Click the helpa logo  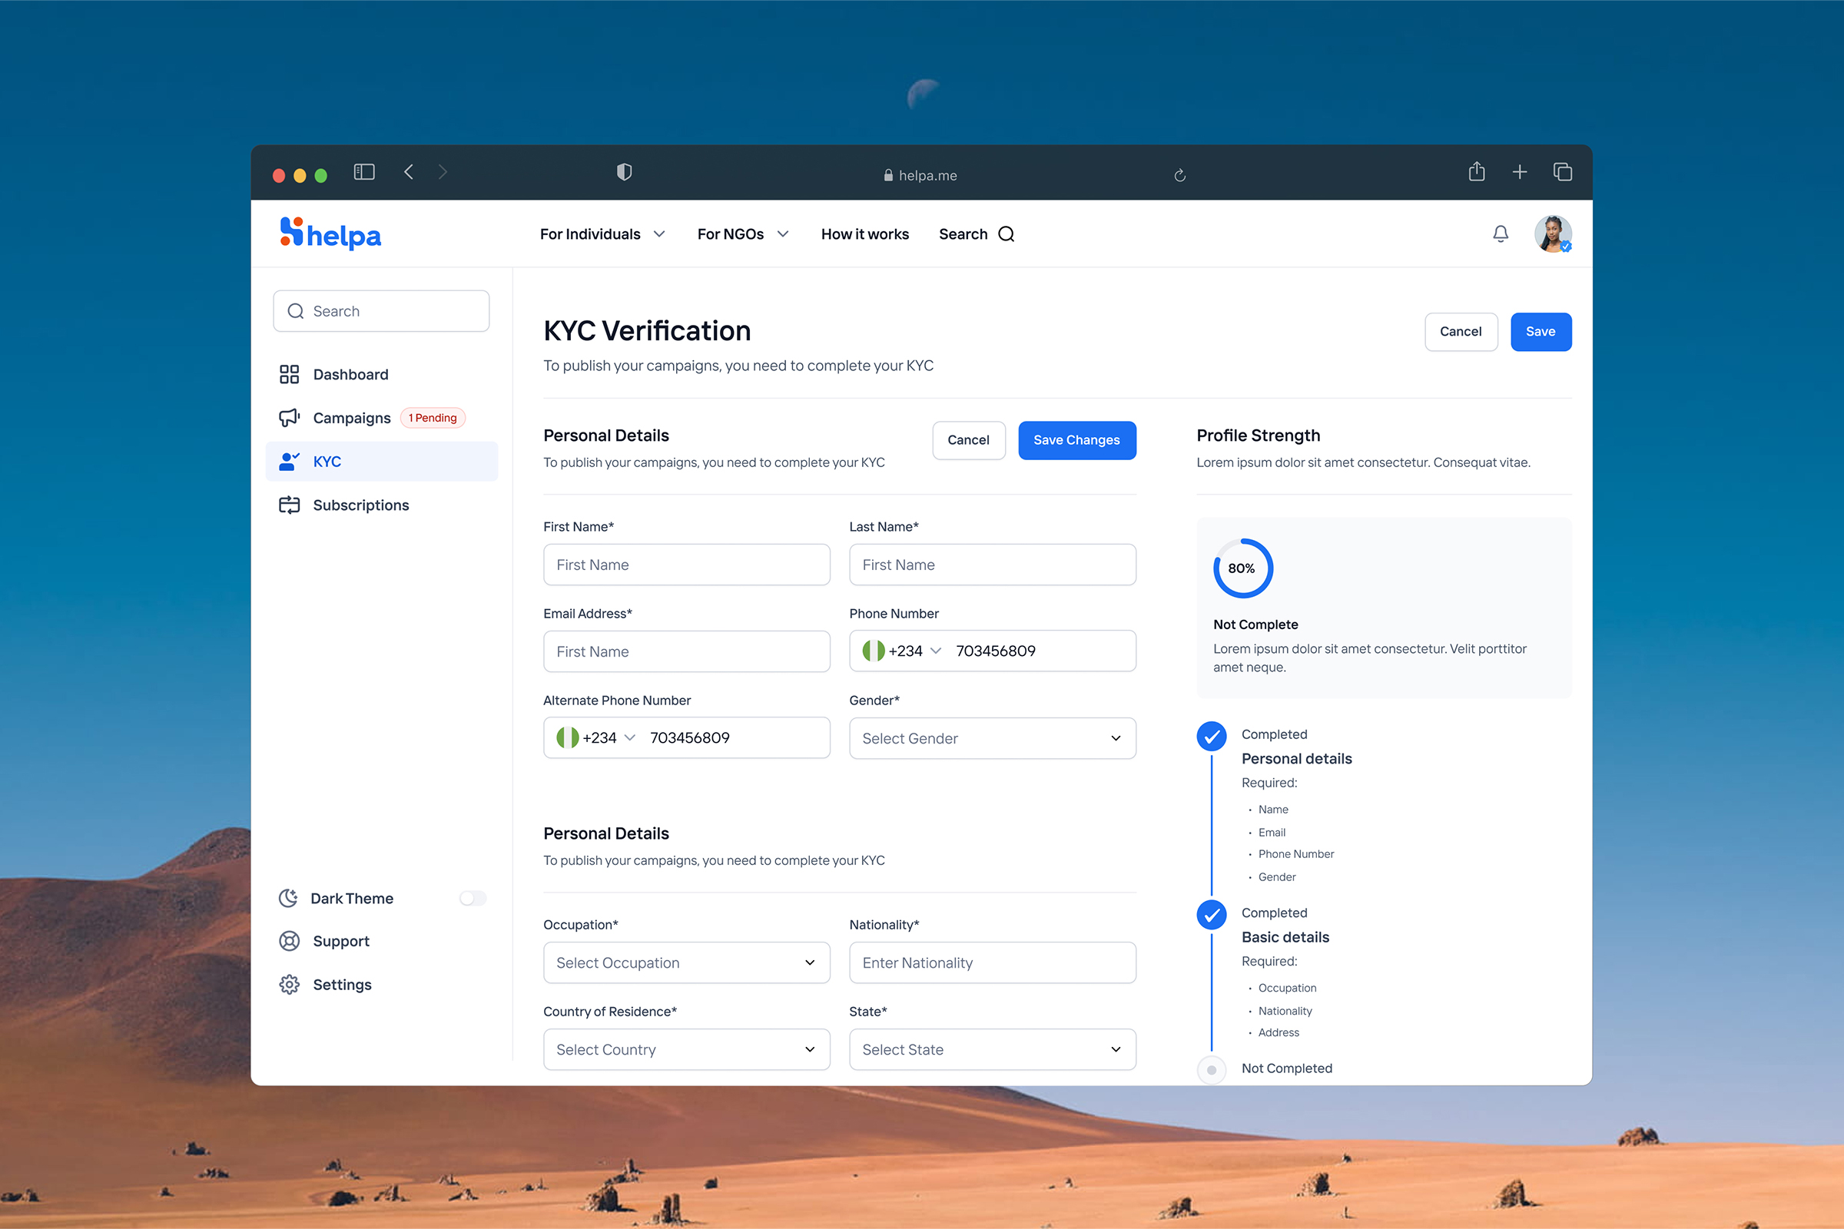point(330,234)
